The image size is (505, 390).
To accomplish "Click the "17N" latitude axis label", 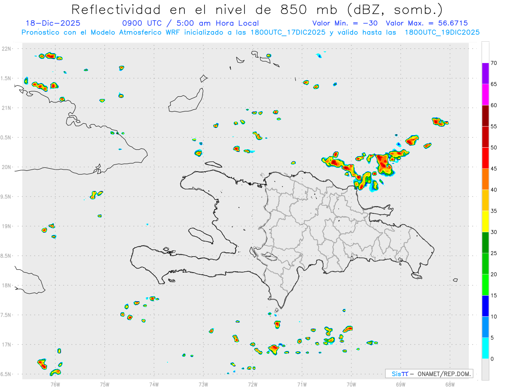I will click(x=7, y=345).
